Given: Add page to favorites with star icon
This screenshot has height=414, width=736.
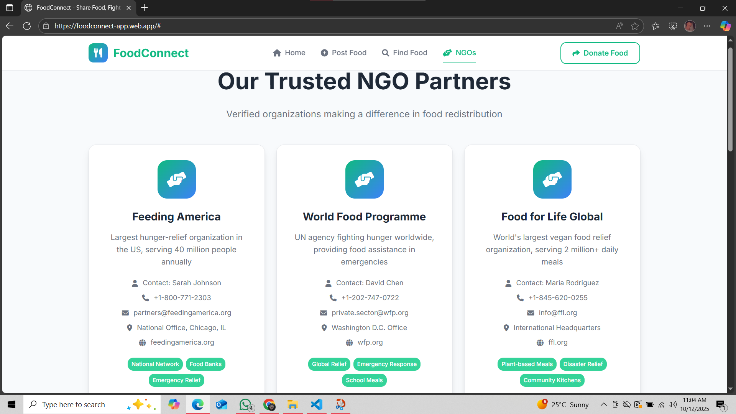Looking at the screenshot, I should tap(635, 26).
